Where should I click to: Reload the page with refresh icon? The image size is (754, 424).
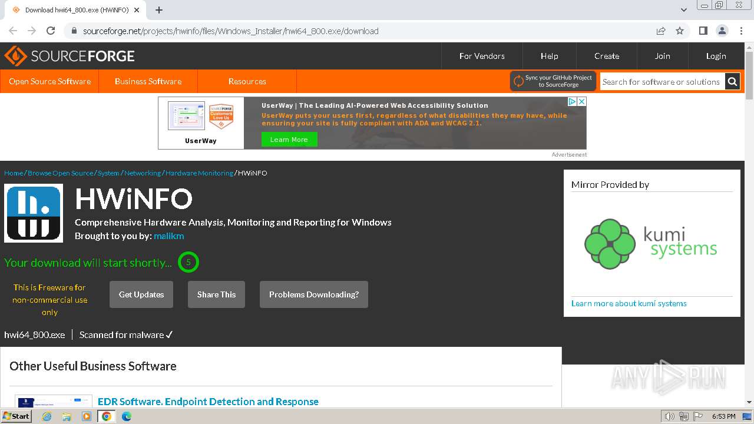[x=51, y=31]
